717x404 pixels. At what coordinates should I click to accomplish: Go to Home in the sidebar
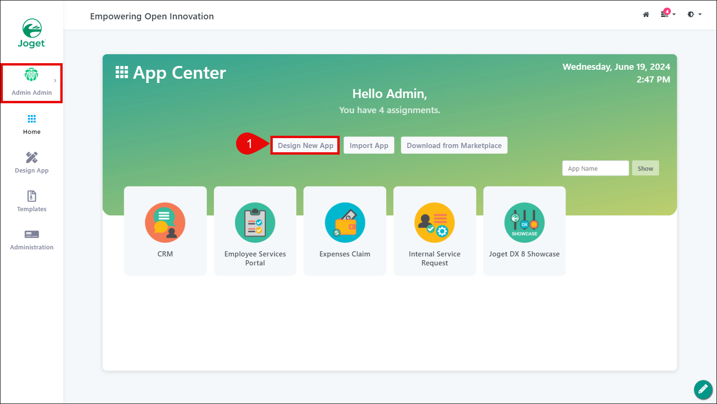(x=32, y=124)
